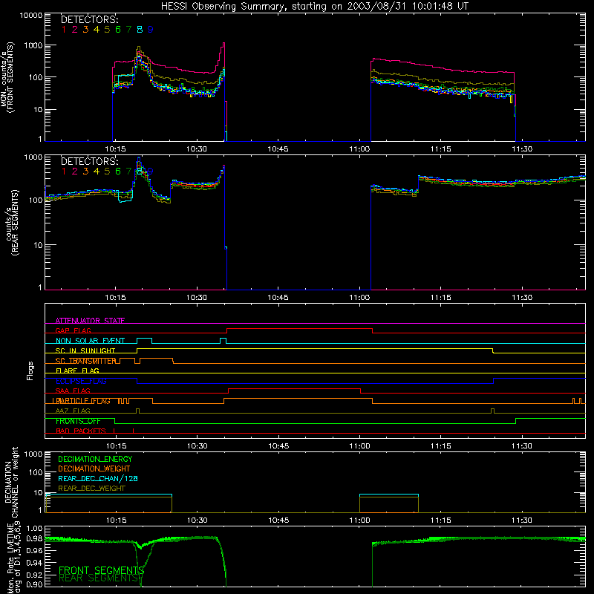Click cyan REAR_DEC_CHAN step starting at 11:00
594x594 pixels.
point(389,495)
